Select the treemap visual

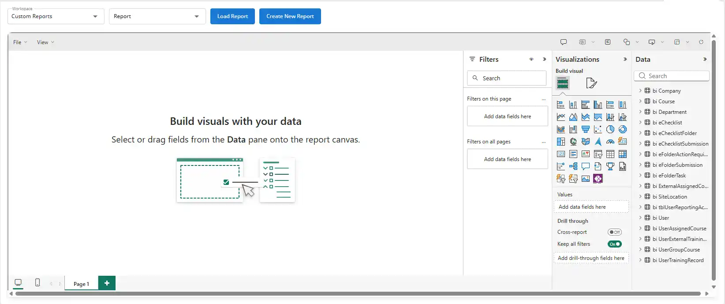(x=561, y=142)
